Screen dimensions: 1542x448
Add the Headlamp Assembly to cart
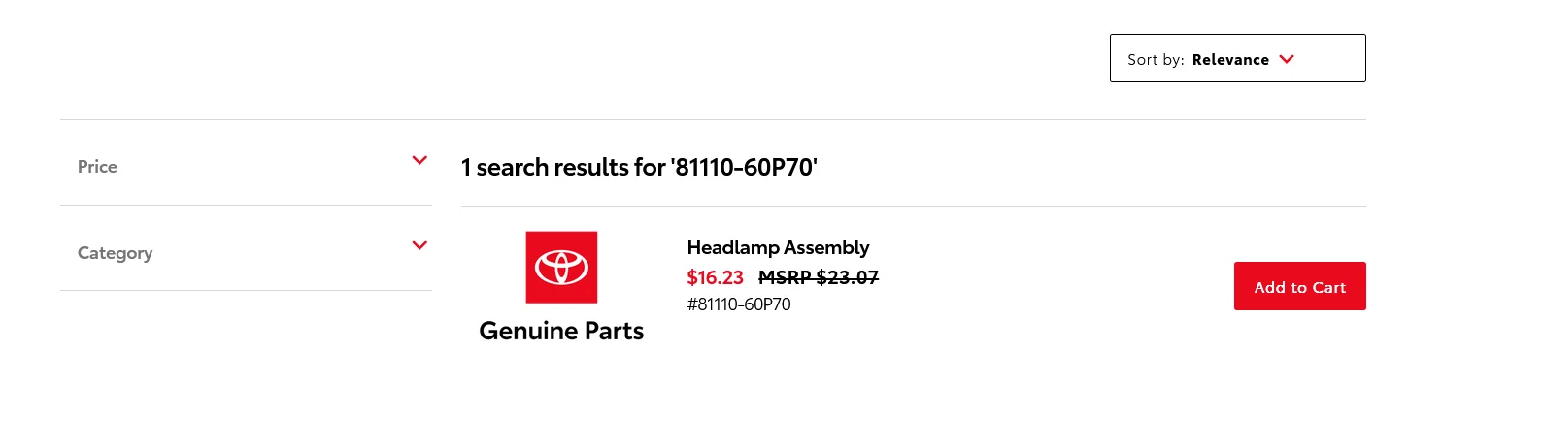click(1299, 286)
